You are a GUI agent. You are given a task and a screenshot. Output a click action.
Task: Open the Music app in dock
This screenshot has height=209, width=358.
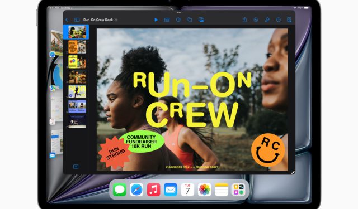point(153,189)
